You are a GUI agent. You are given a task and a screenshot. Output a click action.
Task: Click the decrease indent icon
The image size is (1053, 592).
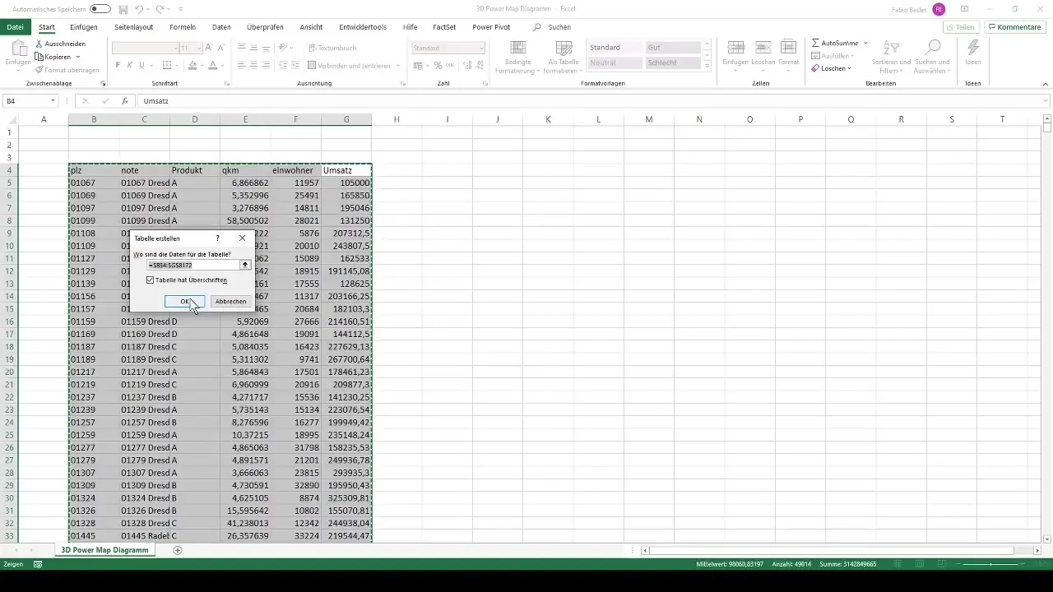[284, 65]
